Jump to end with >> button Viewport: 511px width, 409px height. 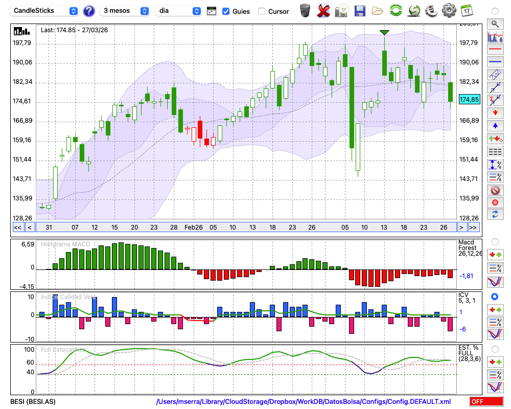(473, 228)
